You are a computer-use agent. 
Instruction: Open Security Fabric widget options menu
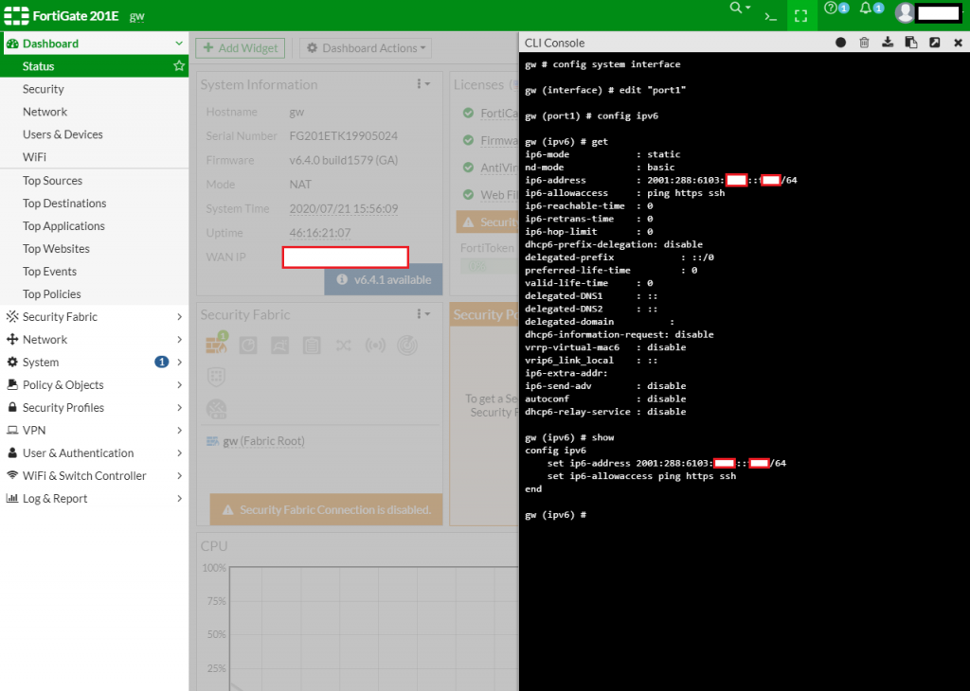(x=423, y=314)
